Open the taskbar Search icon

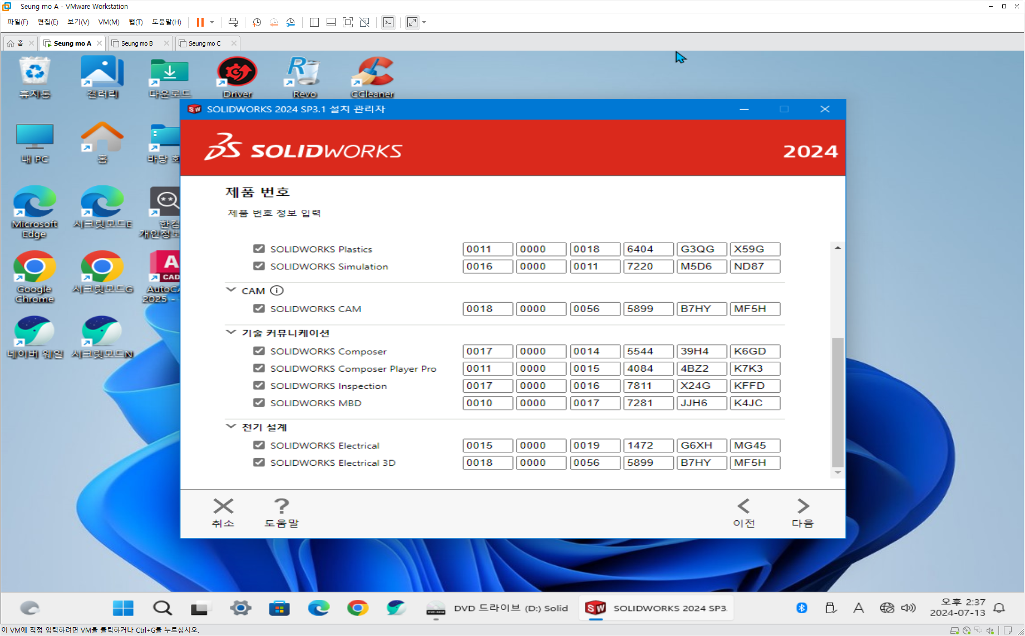[x=162, y=608]
